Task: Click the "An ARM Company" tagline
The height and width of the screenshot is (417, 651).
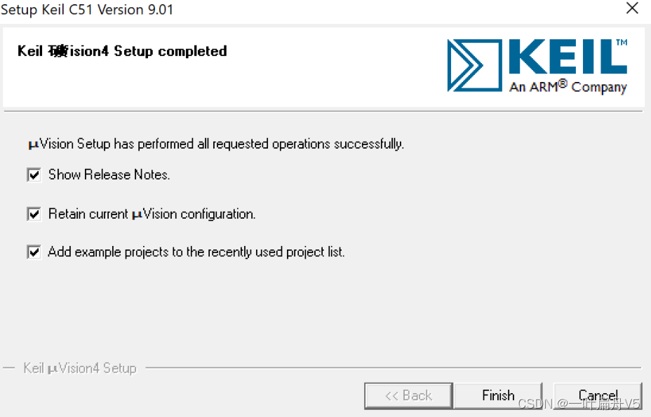Action: (568, 86)
